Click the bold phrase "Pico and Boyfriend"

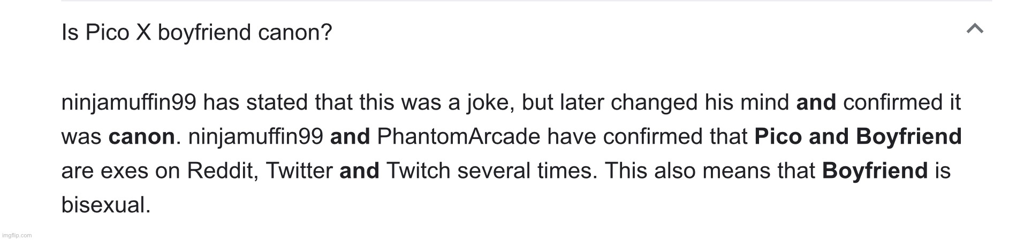click(858, 137)
